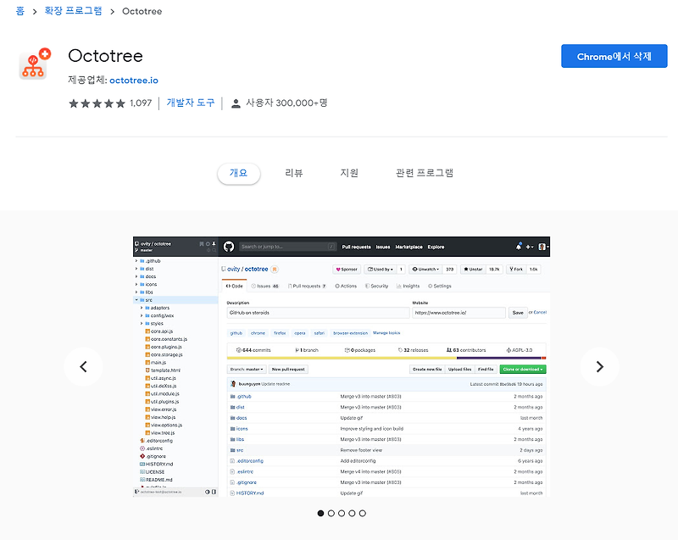Click the plus icon in GitHub header
The image size is (678, 540).
(x=529, y=247)
